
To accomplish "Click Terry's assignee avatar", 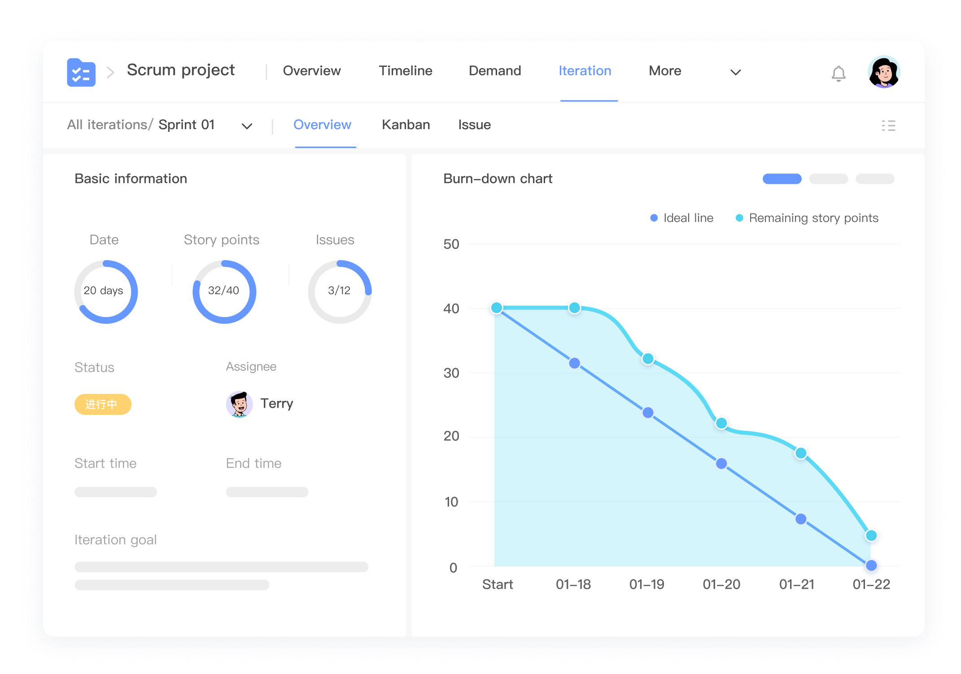I will point(239,404).
